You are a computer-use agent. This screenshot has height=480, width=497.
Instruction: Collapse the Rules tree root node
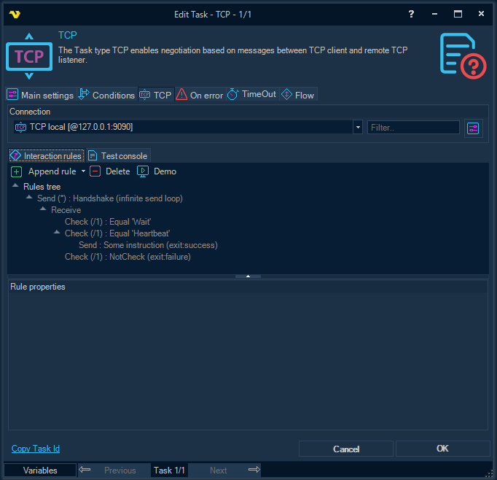15,187
